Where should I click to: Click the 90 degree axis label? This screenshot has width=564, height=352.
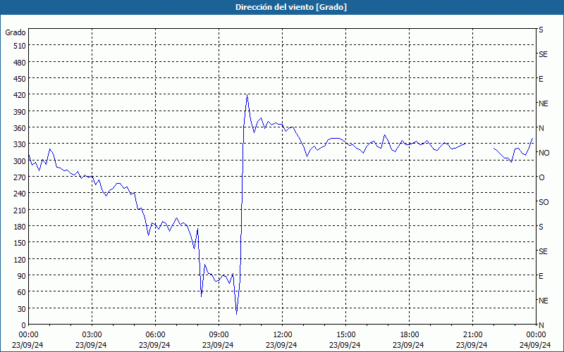click(x=22, y=276)
